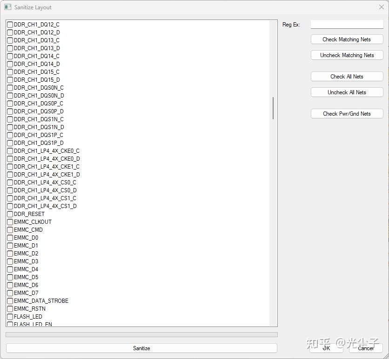Check the DDR_CH1_DQ12_C net checkbox
The image size is (389, 359).
point(10,25)
